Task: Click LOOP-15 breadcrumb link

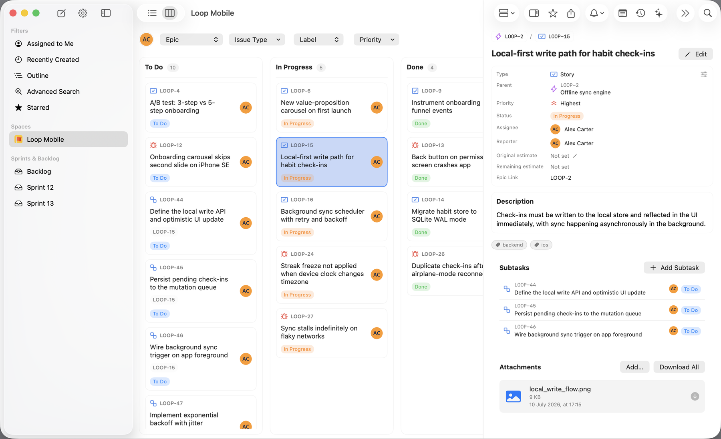Action: tap(554, 36)
